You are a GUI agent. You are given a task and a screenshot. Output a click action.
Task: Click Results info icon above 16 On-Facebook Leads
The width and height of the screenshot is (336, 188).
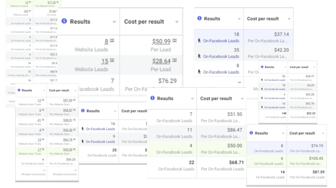[x=83, y=111]
